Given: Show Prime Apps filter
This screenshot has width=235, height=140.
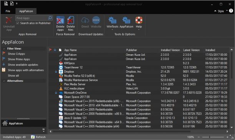Looking at the screenshot, I should (x=19, y=59).
